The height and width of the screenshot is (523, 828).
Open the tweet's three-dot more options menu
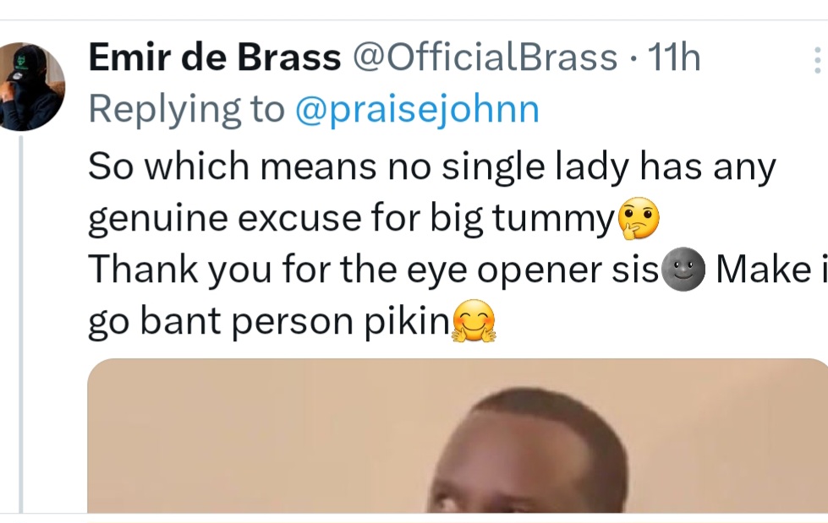click(818, 60)
